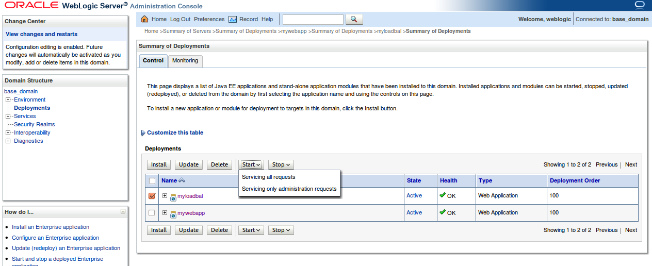Click the top Install button

pyautogui.click(x=159, y=164)
